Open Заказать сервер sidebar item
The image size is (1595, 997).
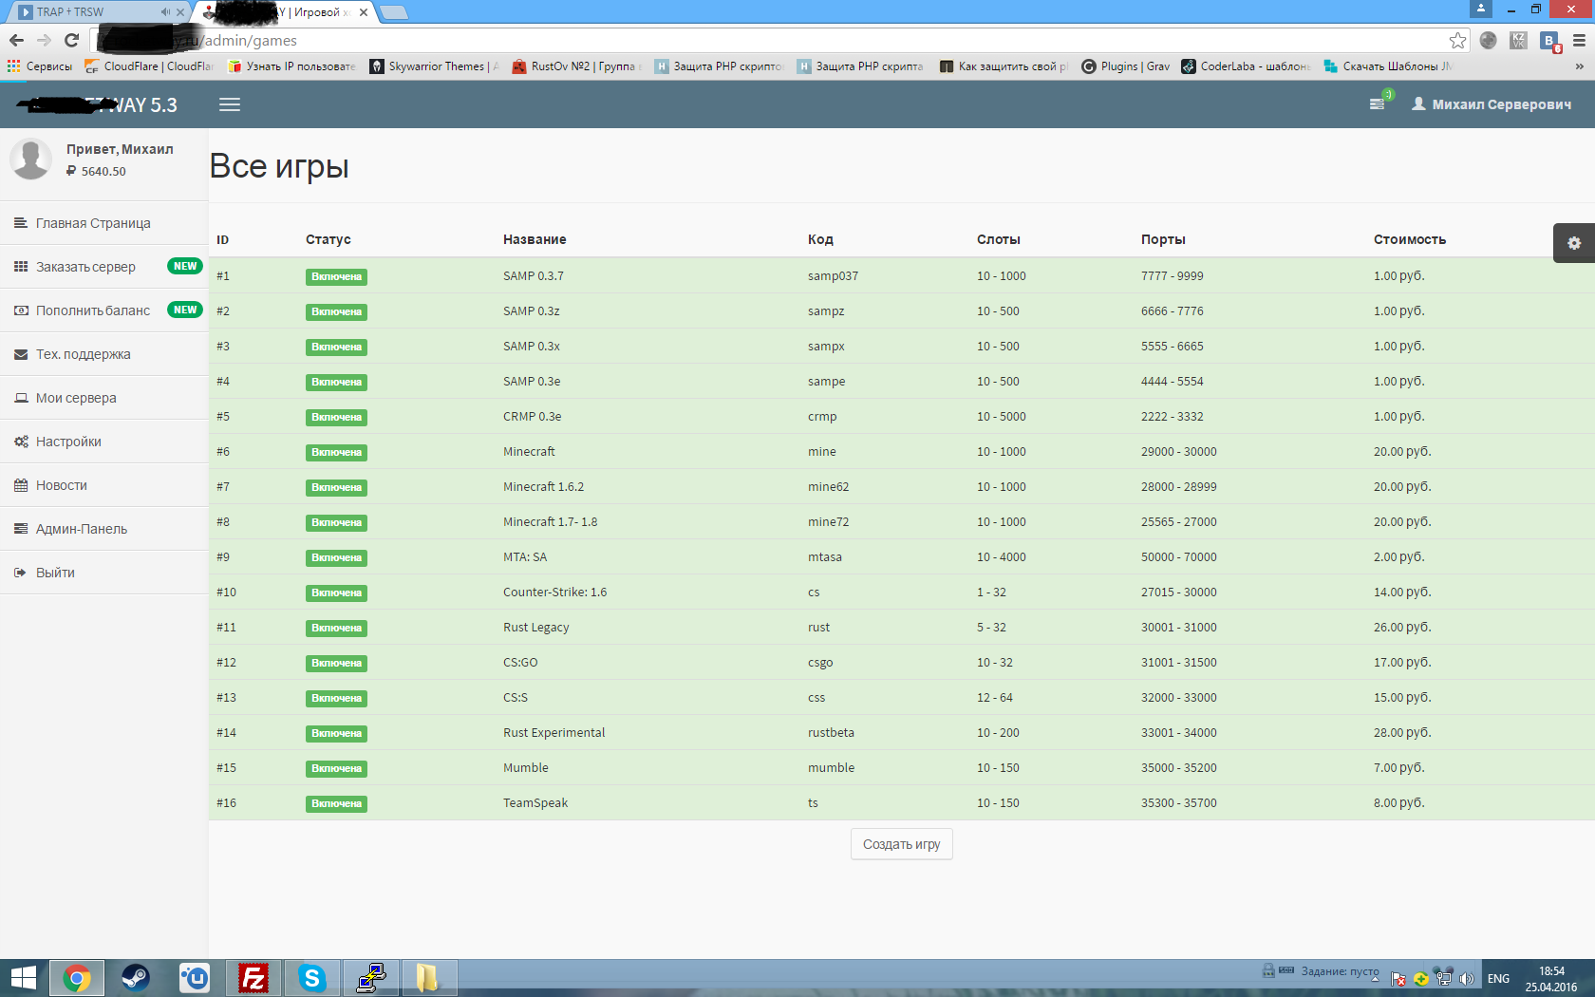(x=103, y=267)
